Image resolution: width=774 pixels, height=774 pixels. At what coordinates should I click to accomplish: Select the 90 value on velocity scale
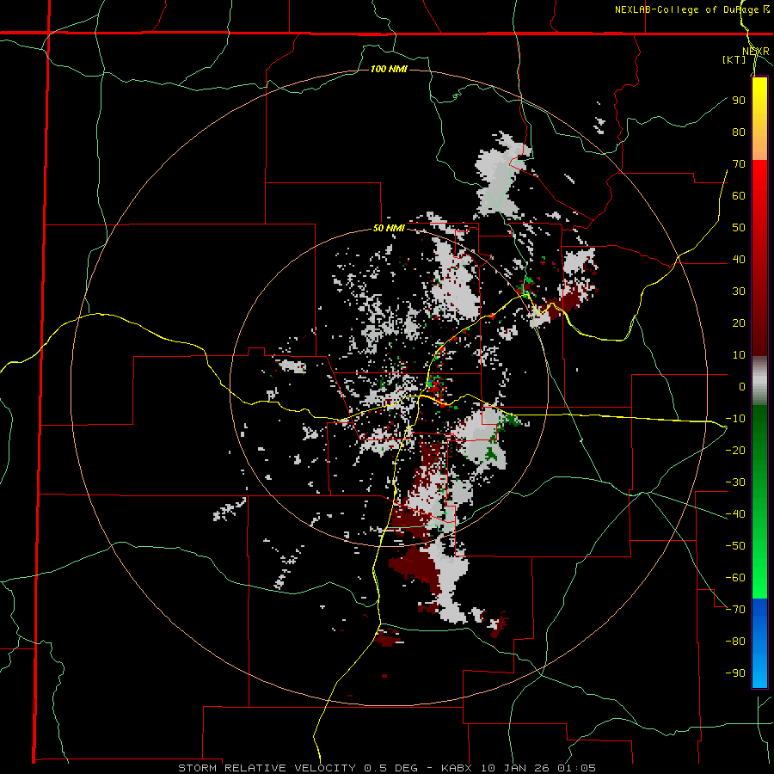(739, 101)
